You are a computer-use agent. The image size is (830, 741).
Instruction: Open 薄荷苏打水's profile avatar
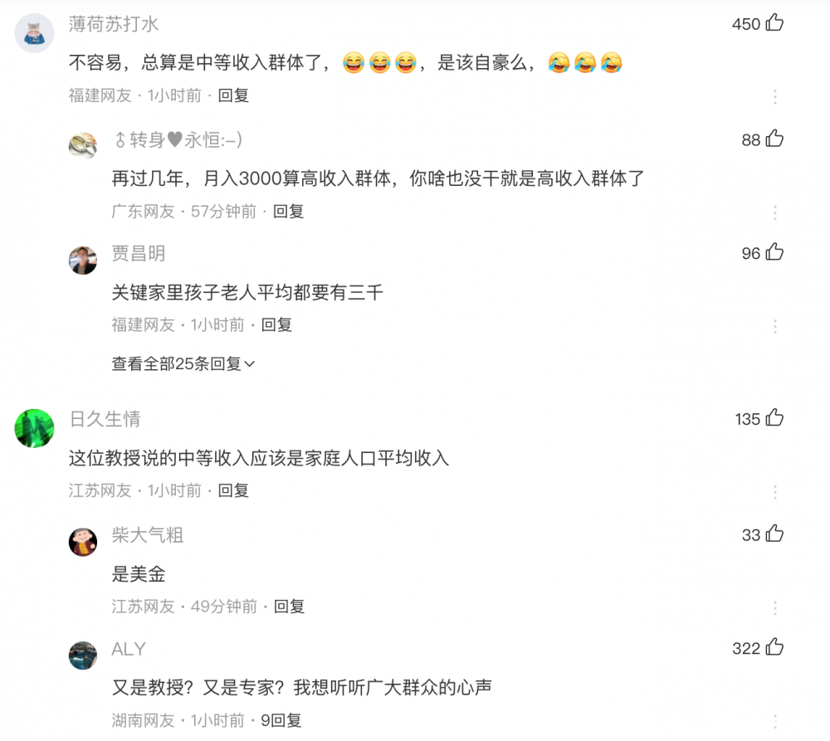click(x=34, y=33)
